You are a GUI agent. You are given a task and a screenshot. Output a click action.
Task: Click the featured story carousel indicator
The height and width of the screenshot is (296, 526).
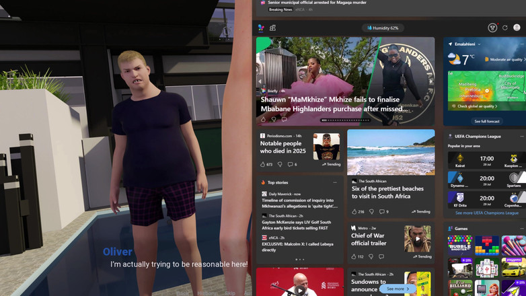pyautogui.click(x=345, y=120)
